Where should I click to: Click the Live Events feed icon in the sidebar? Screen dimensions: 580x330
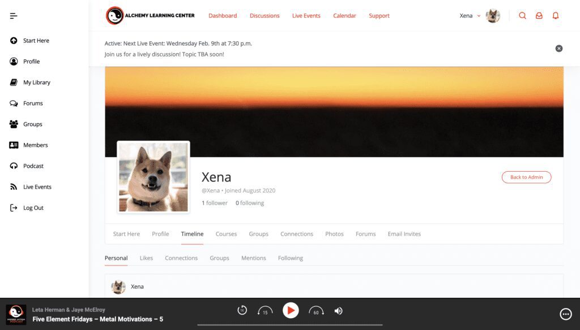point(14,187)
